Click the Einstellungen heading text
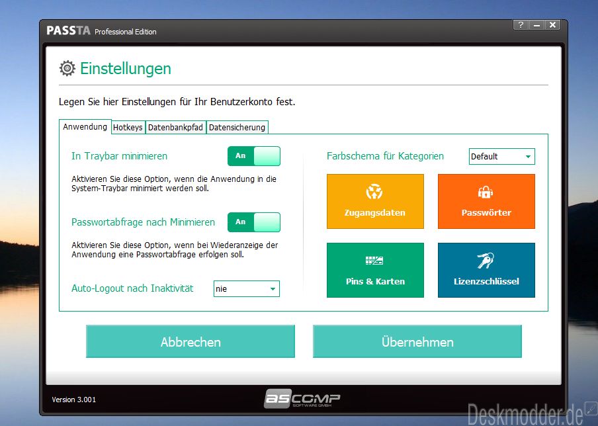The height and width of the screenshot is (426, 598). tap(126, 69)
